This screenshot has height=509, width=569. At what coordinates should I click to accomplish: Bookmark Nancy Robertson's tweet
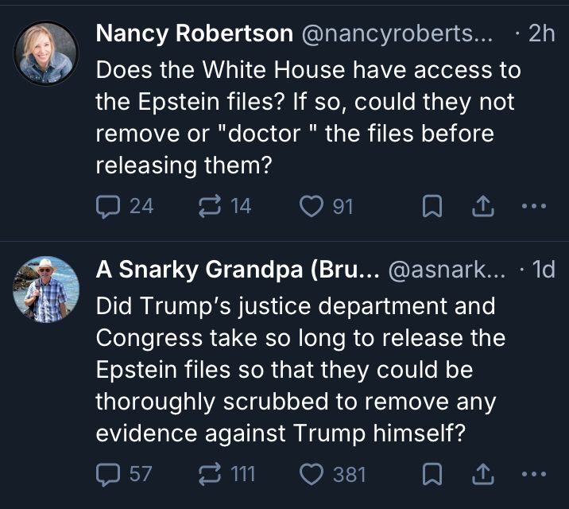pyautogui.click(x=432, y=207)
